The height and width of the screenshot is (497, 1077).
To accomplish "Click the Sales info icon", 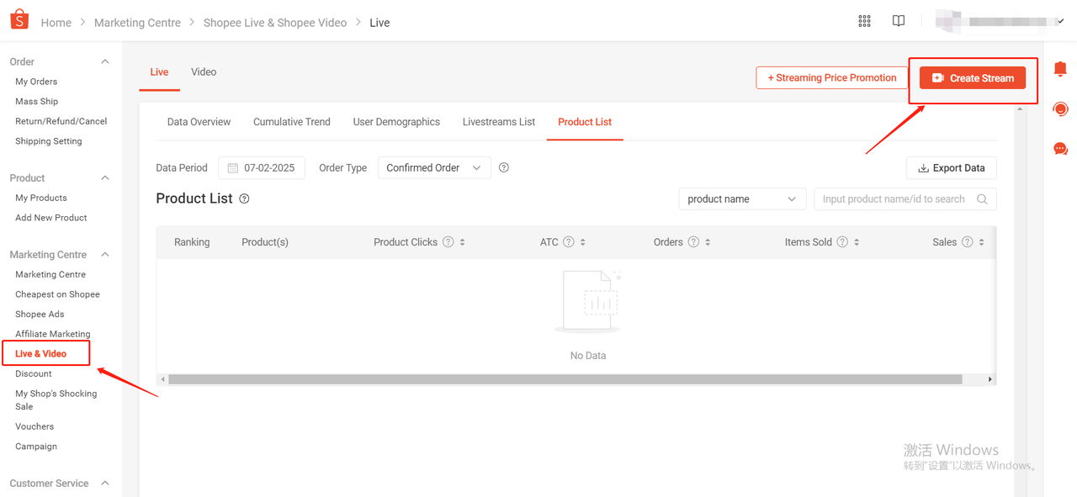I will (968, 242).
